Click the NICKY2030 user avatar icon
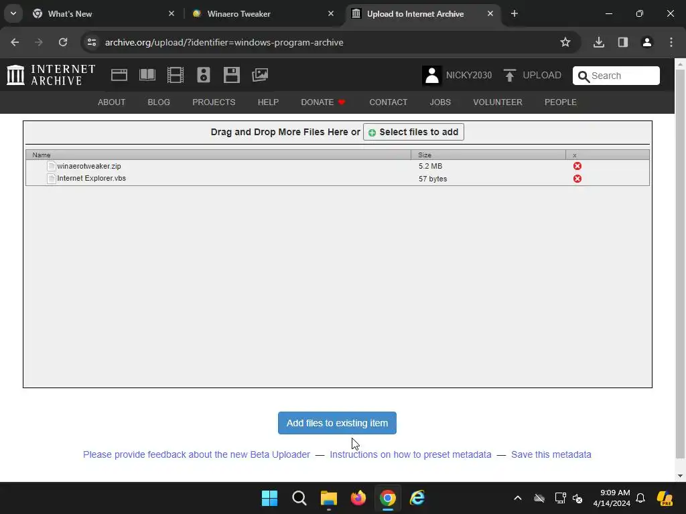686x514 pixels. coord(432,75)
